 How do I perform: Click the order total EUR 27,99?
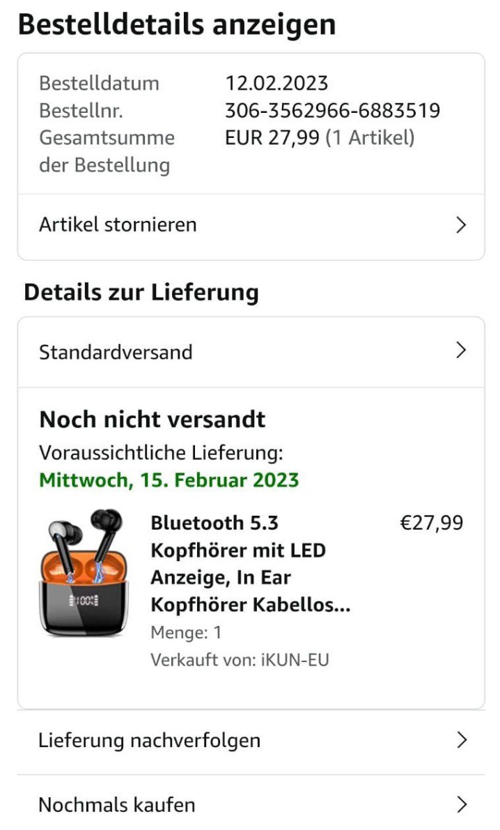[x=272, y=137]
